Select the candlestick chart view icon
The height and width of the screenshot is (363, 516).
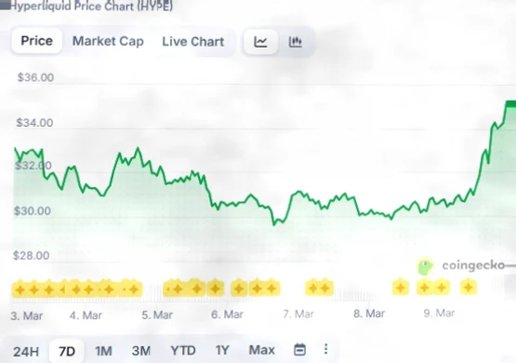(295, 42)
